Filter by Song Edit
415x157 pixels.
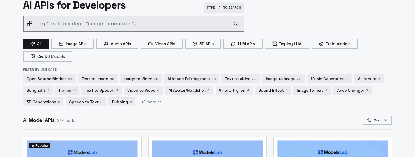coord(38,90)
